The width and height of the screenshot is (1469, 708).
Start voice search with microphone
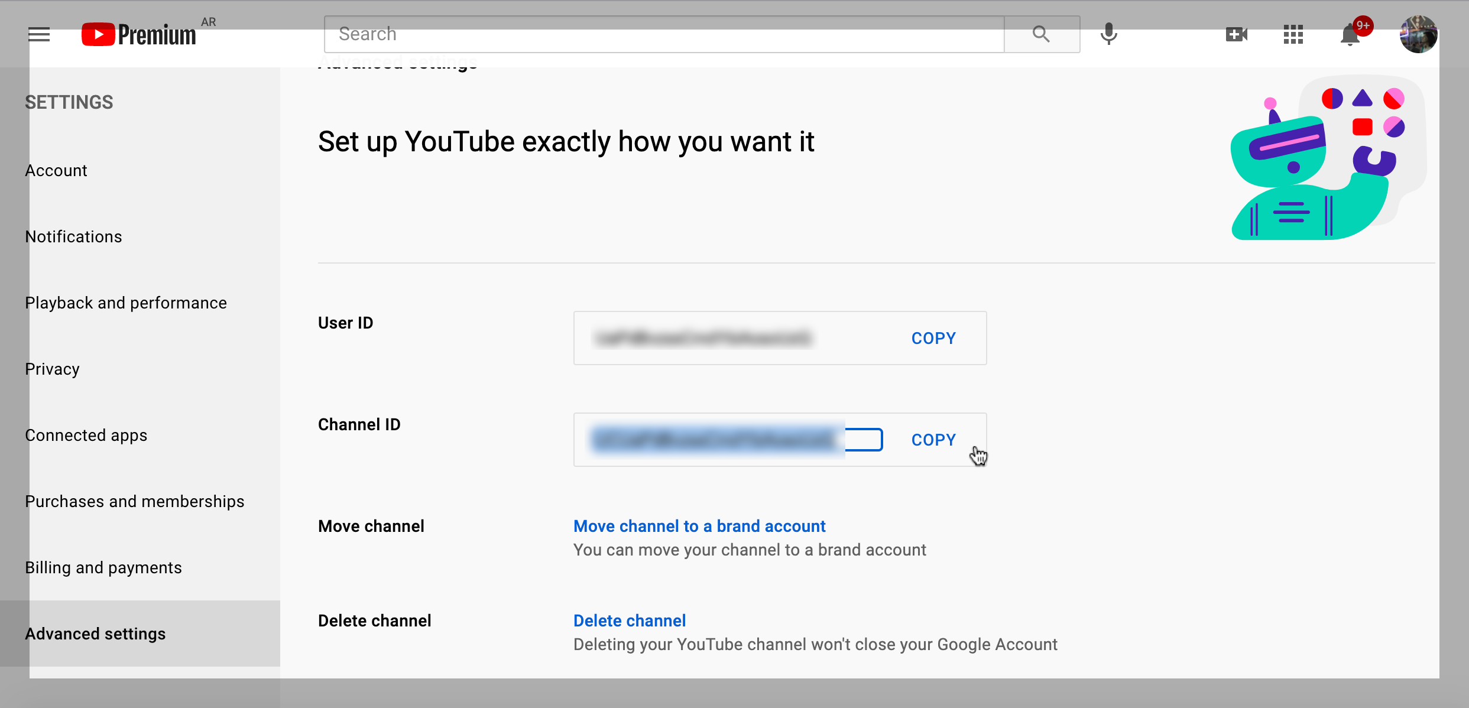click(1109, 34)
